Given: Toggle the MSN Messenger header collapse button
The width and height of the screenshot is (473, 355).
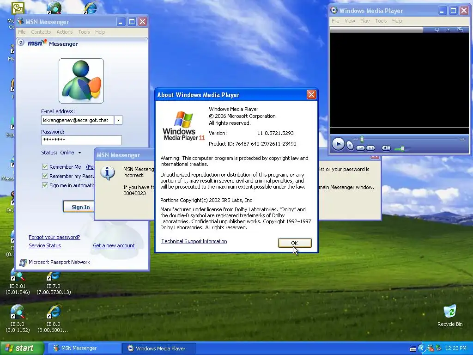Looking at the screenshot, I should [21, 42].
